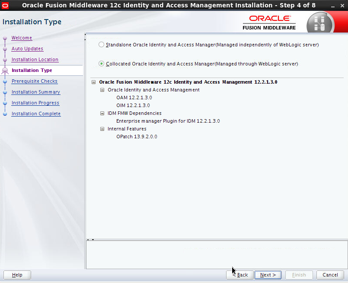Select the OPatch 13.9.2.0.0 tree item
This screenshot has width=348, height=283.
point(137,137)
